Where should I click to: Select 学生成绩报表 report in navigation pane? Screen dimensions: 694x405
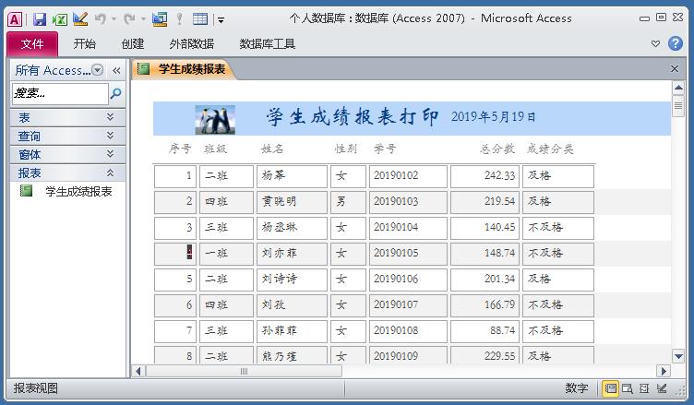78,192
